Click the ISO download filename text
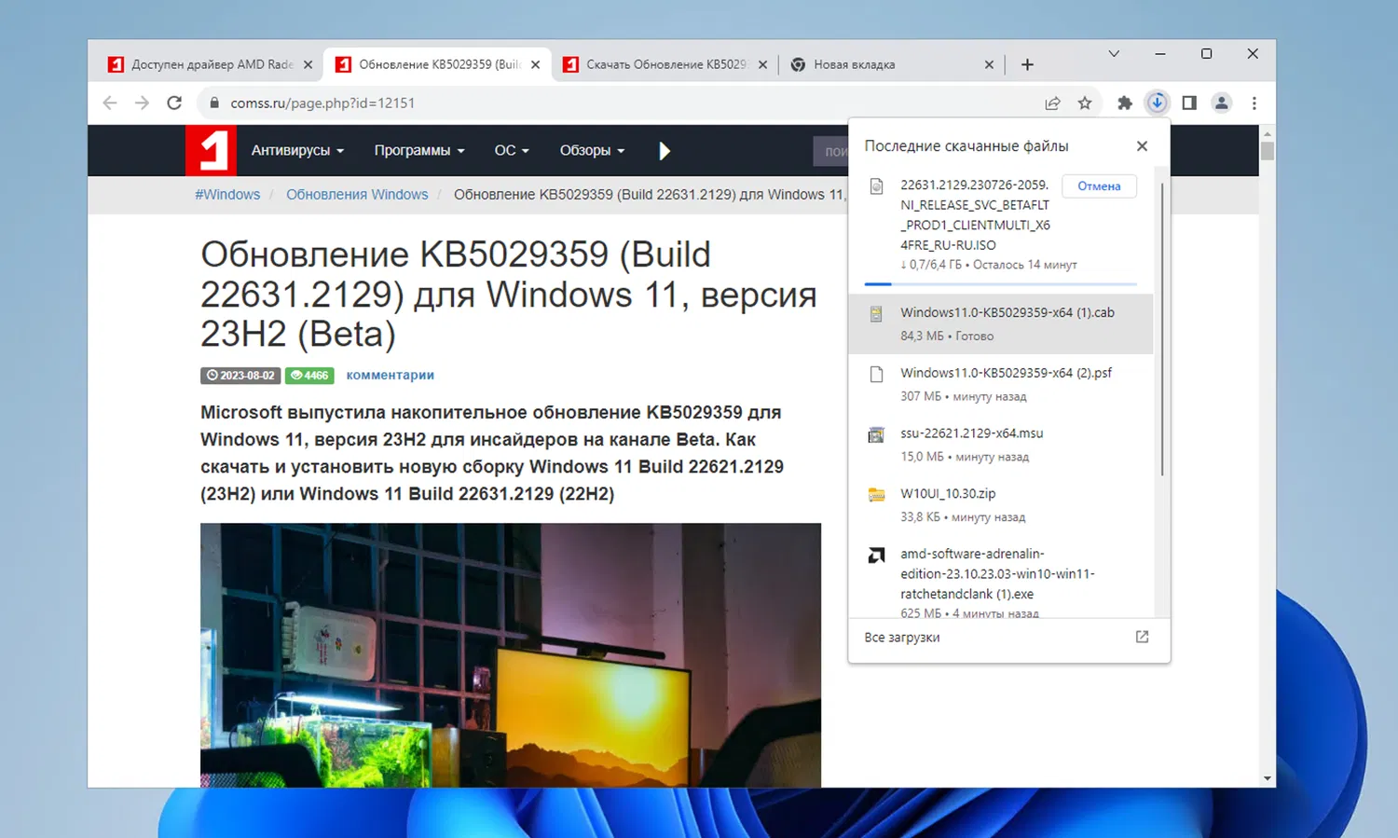Image resolution: width=1398 pixels, height=838 pixels. 975,215
